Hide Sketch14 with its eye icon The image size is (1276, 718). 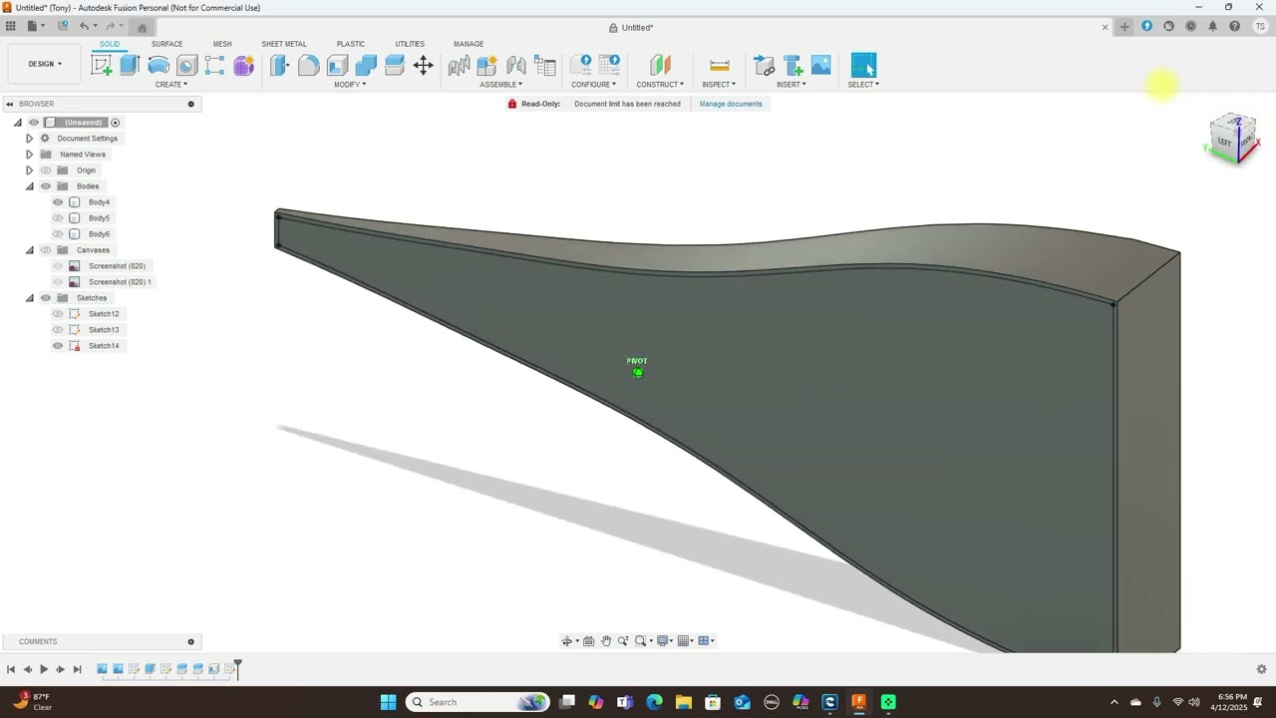(58, 346)
